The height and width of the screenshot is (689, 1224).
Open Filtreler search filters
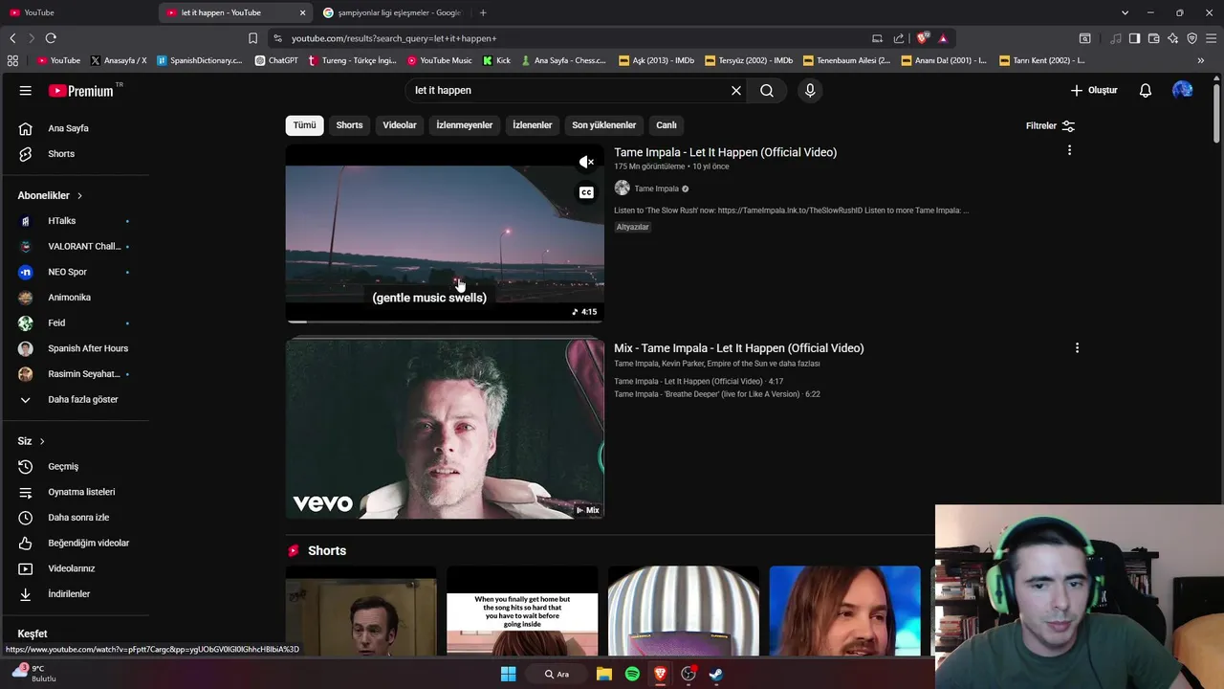(x=1050, y=125)
